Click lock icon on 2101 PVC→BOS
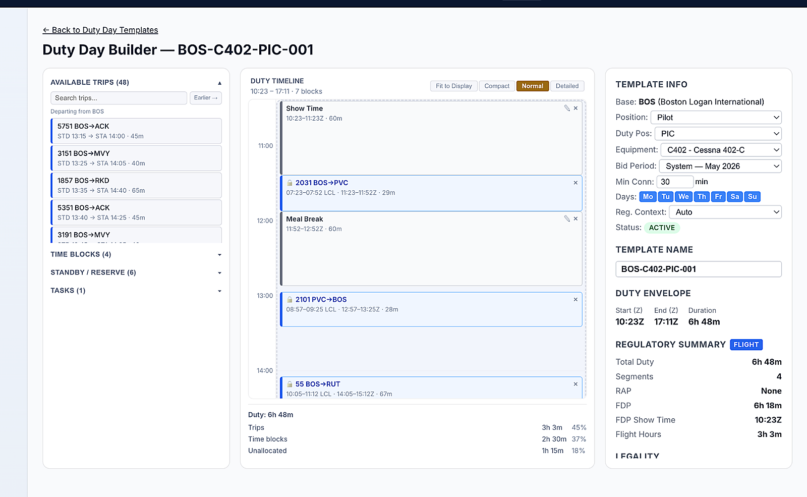This screenshot has height=497, width=807. 290,299
